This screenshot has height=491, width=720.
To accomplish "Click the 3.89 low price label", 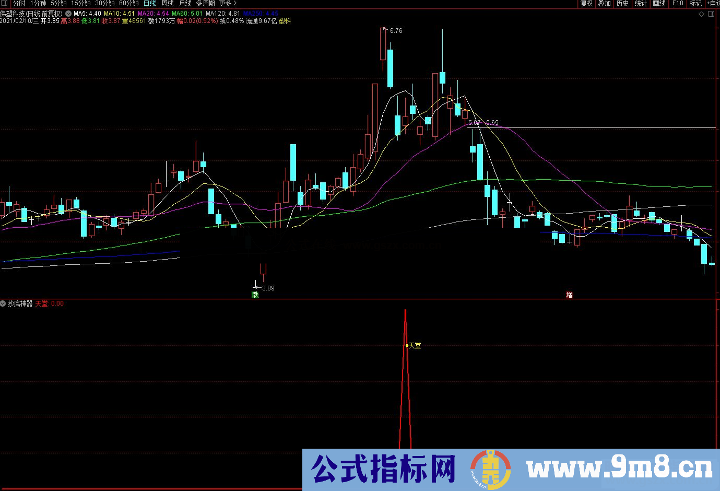I will coord(268,288).
